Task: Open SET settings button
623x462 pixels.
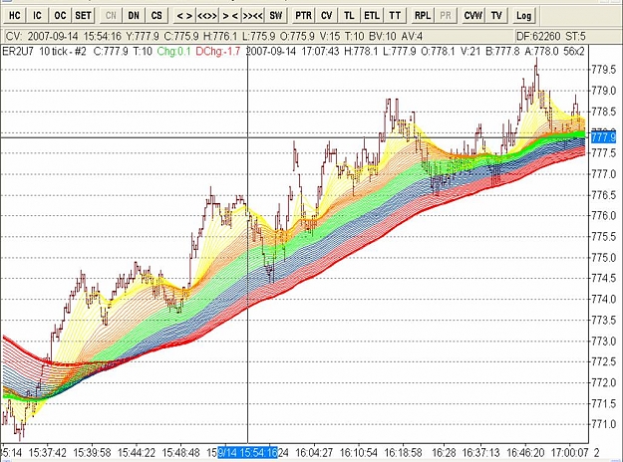Action: (x=83, y=16)
